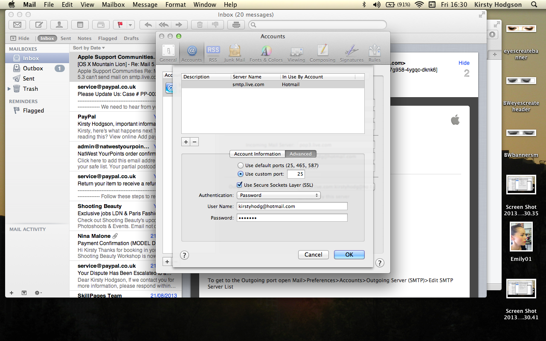Open Junk Mail preferences
The image size is (546, 341).
[x=235, y=53]
